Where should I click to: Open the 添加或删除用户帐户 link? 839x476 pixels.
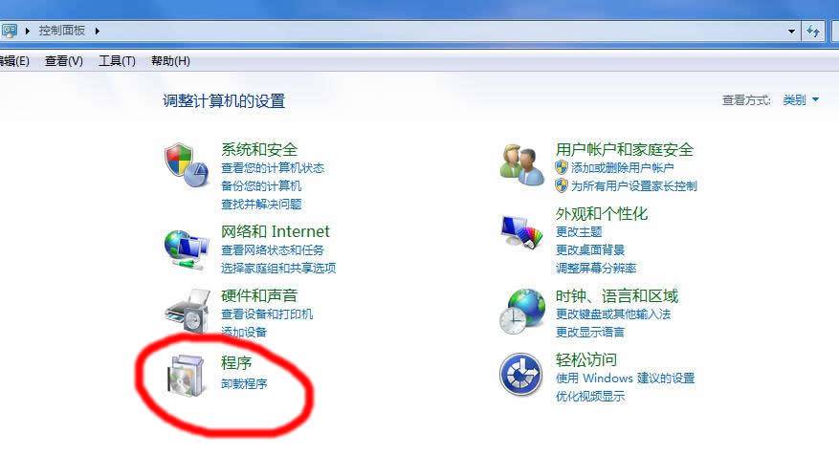(x=622, y=168)
